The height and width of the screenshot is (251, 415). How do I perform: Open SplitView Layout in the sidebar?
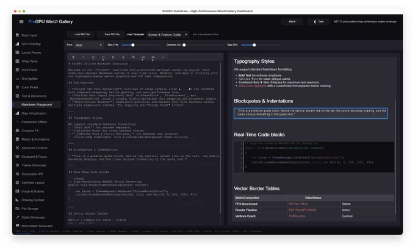[x=33, y=183]
